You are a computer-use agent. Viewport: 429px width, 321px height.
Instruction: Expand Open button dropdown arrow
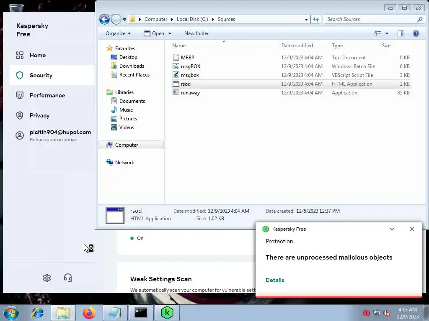pyautogui.click(x=170, y=33)
